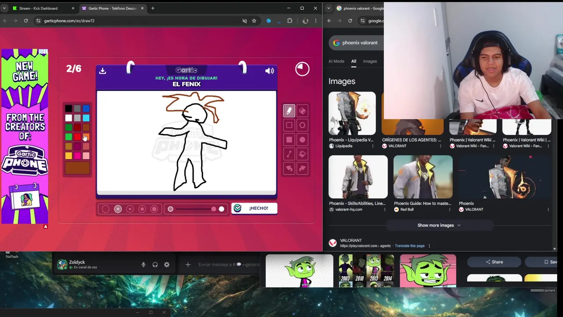Select the middle brush size
This screenshot has width=563, height=317.
130,209
